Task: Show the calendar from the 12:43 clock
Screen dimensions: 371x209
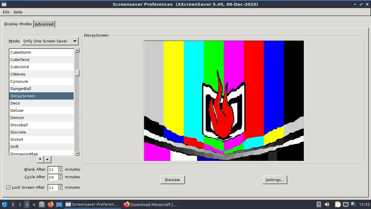Action: [364, 204]
